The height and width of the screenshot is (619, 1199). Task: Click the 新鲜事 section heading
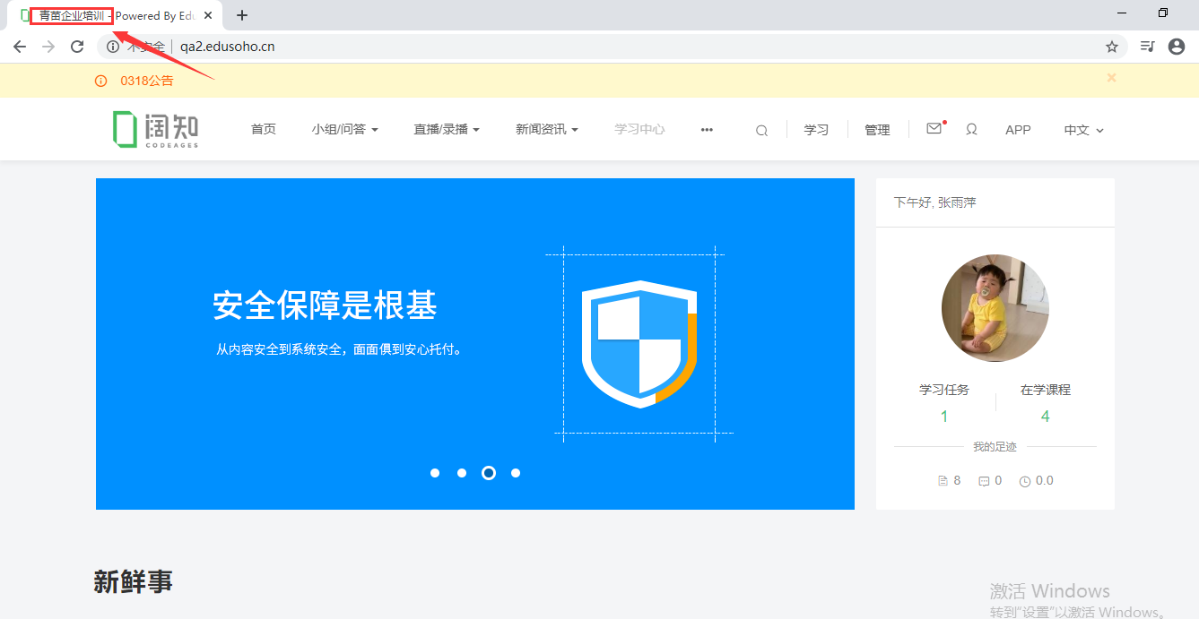[133, 581]
